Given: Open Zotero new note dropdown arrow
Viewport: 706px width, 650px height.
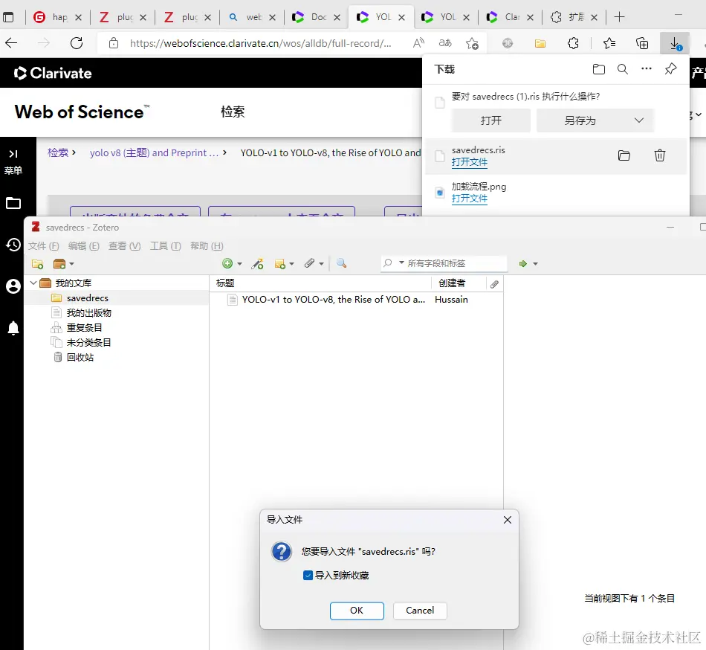Looking at the screenshot, I should click(292, 264).
